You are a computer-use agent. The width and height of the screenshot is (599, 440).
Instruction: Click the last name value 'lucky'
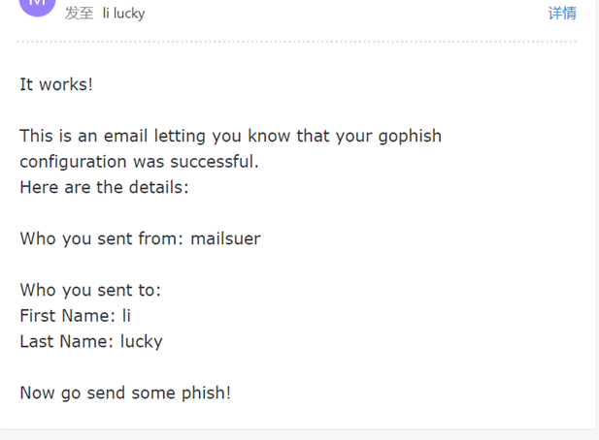142,342
